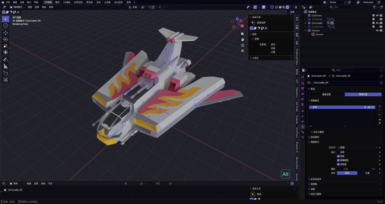Set relation lines to 尾端

point(347,173)
